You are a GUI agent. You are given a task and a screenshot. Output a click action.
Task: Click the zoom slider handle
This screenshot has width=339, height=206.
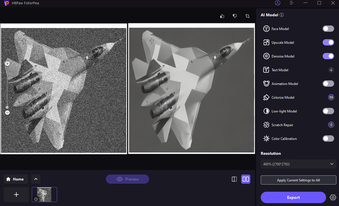(7, 107)
